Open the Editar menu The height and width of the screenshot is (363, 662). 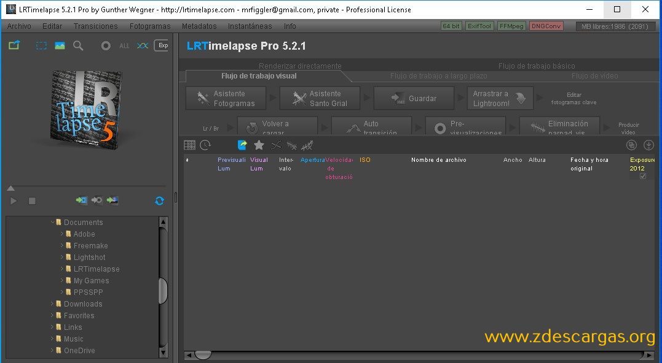click(52, 26)
